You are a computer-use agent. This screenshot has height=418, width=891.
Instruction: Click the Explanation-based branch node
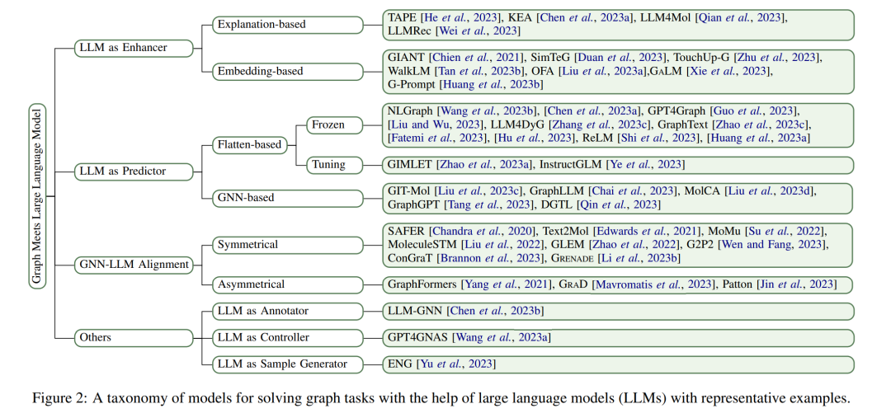pos(288,25)
